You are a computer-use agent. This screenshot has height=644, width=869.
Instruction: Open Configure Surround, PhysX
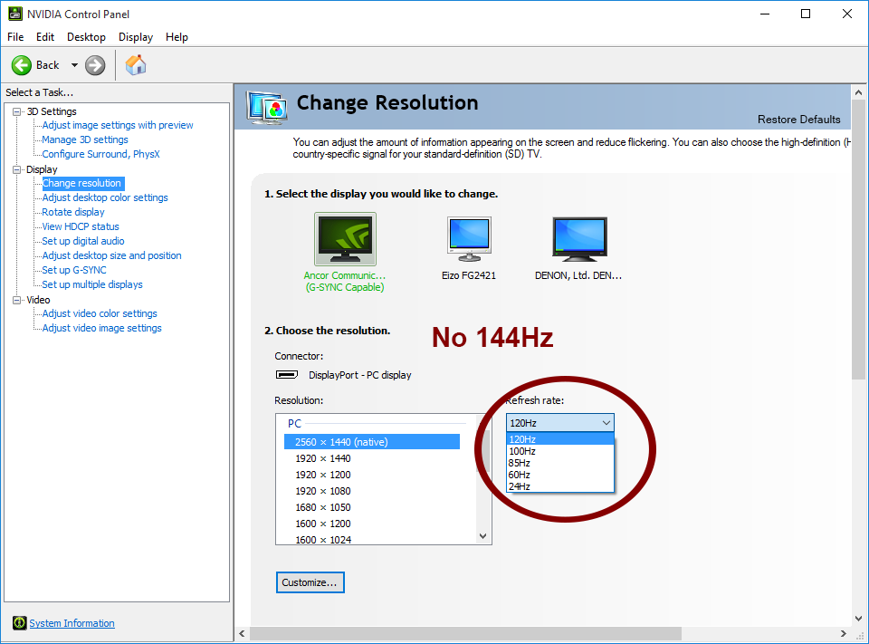[x=100, y=154]
